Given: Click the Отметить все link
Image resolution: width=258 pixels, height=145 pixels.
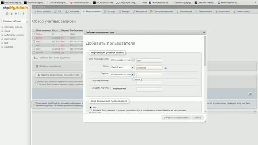Looking at the screenshot, I should [46, 58].
